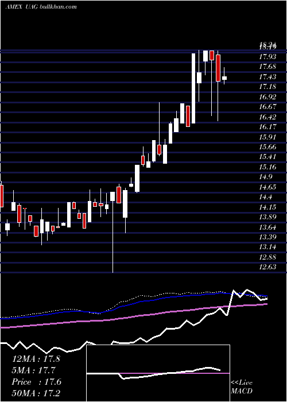Select the 13.64 price axis label
Image resolution: width=287 pixels, height=402 pixels.
click(267, 227)
